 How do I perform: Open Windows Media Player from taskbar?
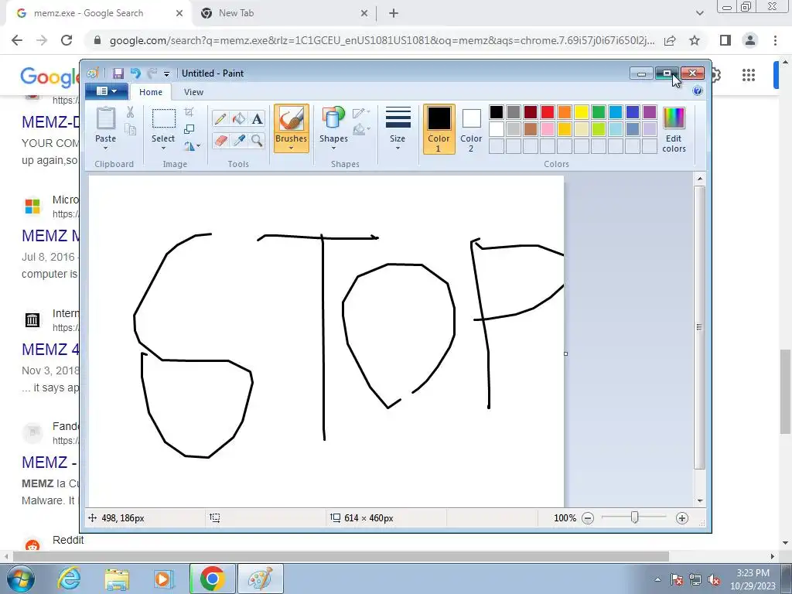164,579
